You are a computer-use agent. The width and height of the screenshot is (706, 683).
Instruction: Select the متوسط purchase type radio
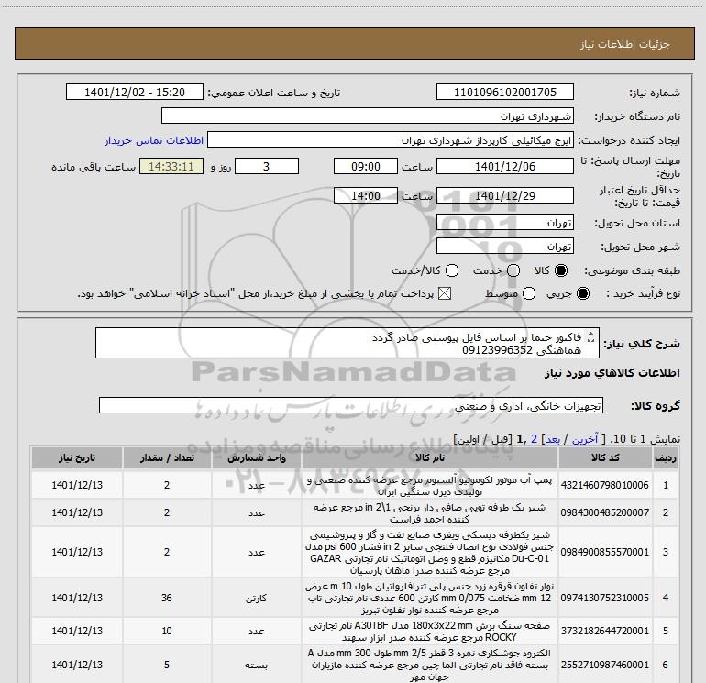click(x=529, y=293)
